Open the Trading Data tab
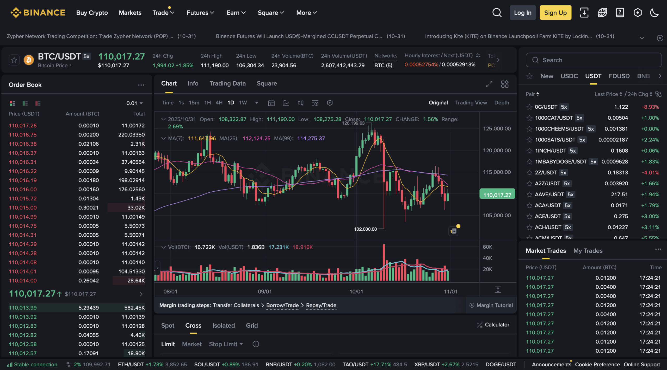The image size is (667, 370). (x=227, y=83)
